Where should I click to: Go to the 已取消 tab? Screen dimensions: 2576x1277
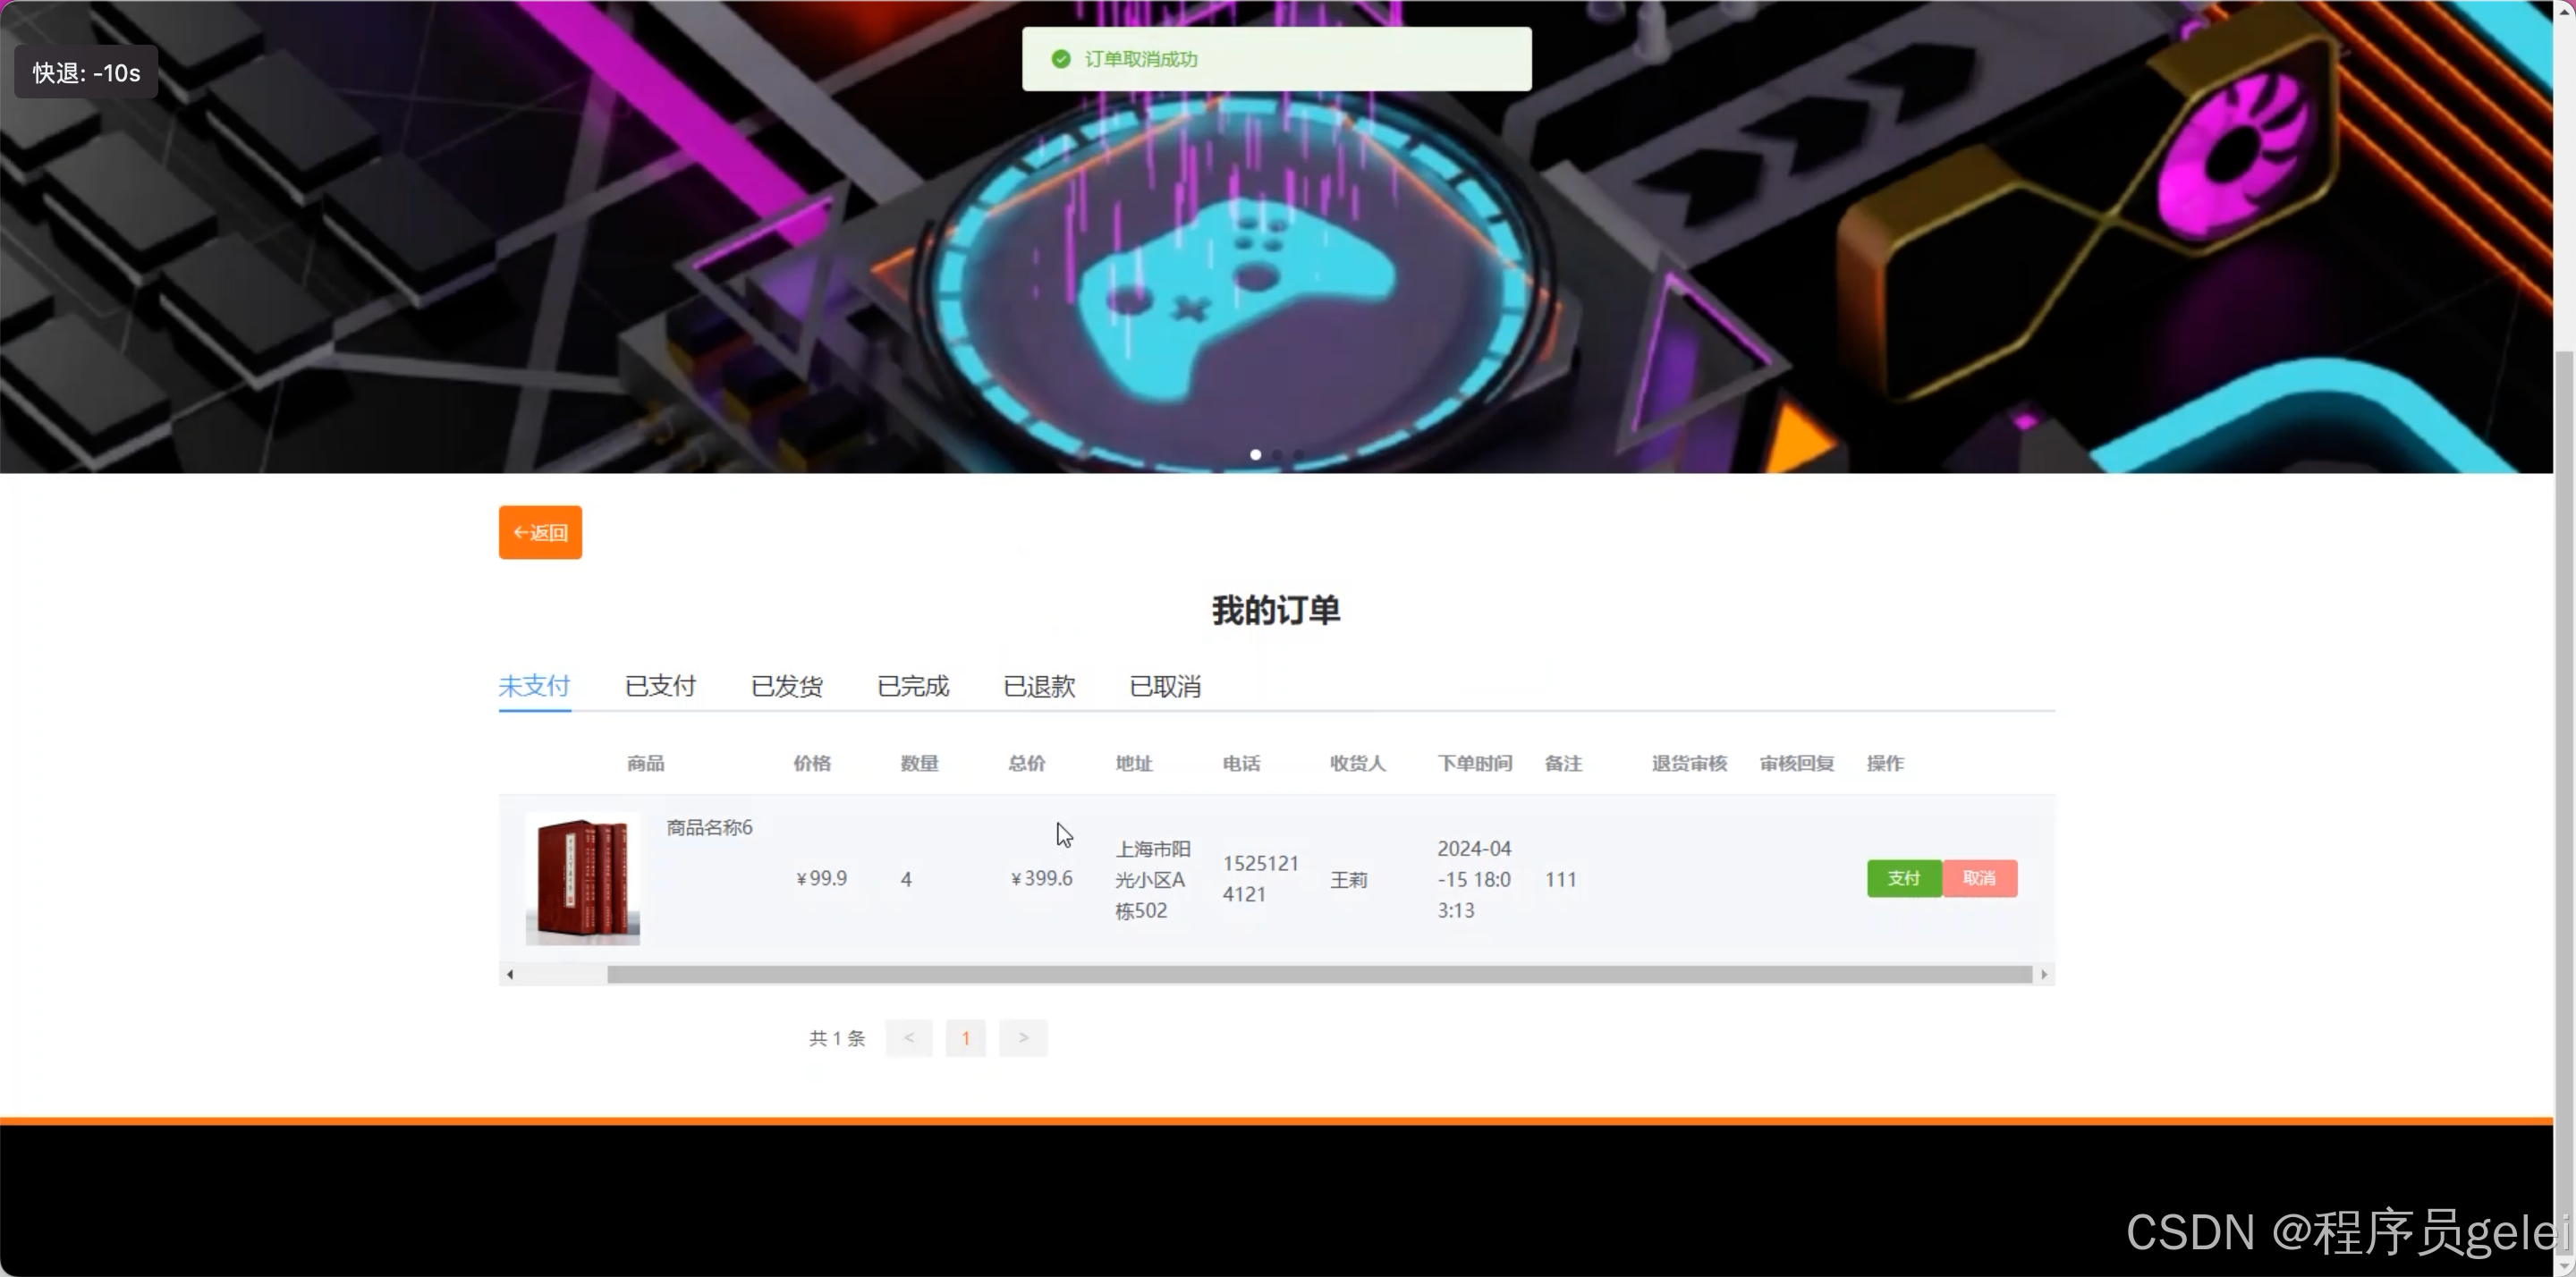point(1165,686)
